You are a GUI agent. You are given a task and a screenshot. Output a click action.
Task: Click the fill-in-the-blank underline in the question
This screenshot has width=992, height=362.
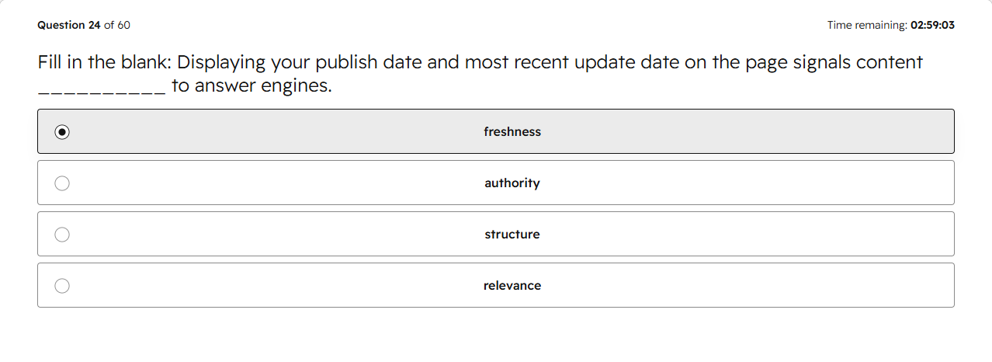(x=102, y=92)
